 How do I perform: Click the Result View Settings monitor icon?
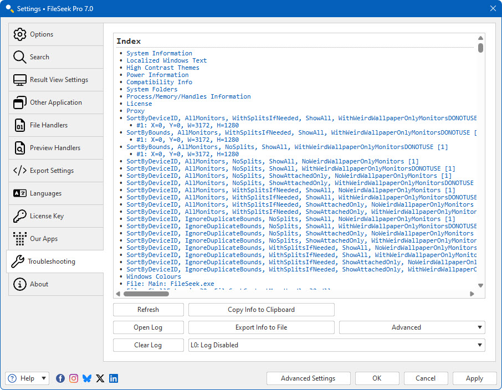(x=20, y=80)
